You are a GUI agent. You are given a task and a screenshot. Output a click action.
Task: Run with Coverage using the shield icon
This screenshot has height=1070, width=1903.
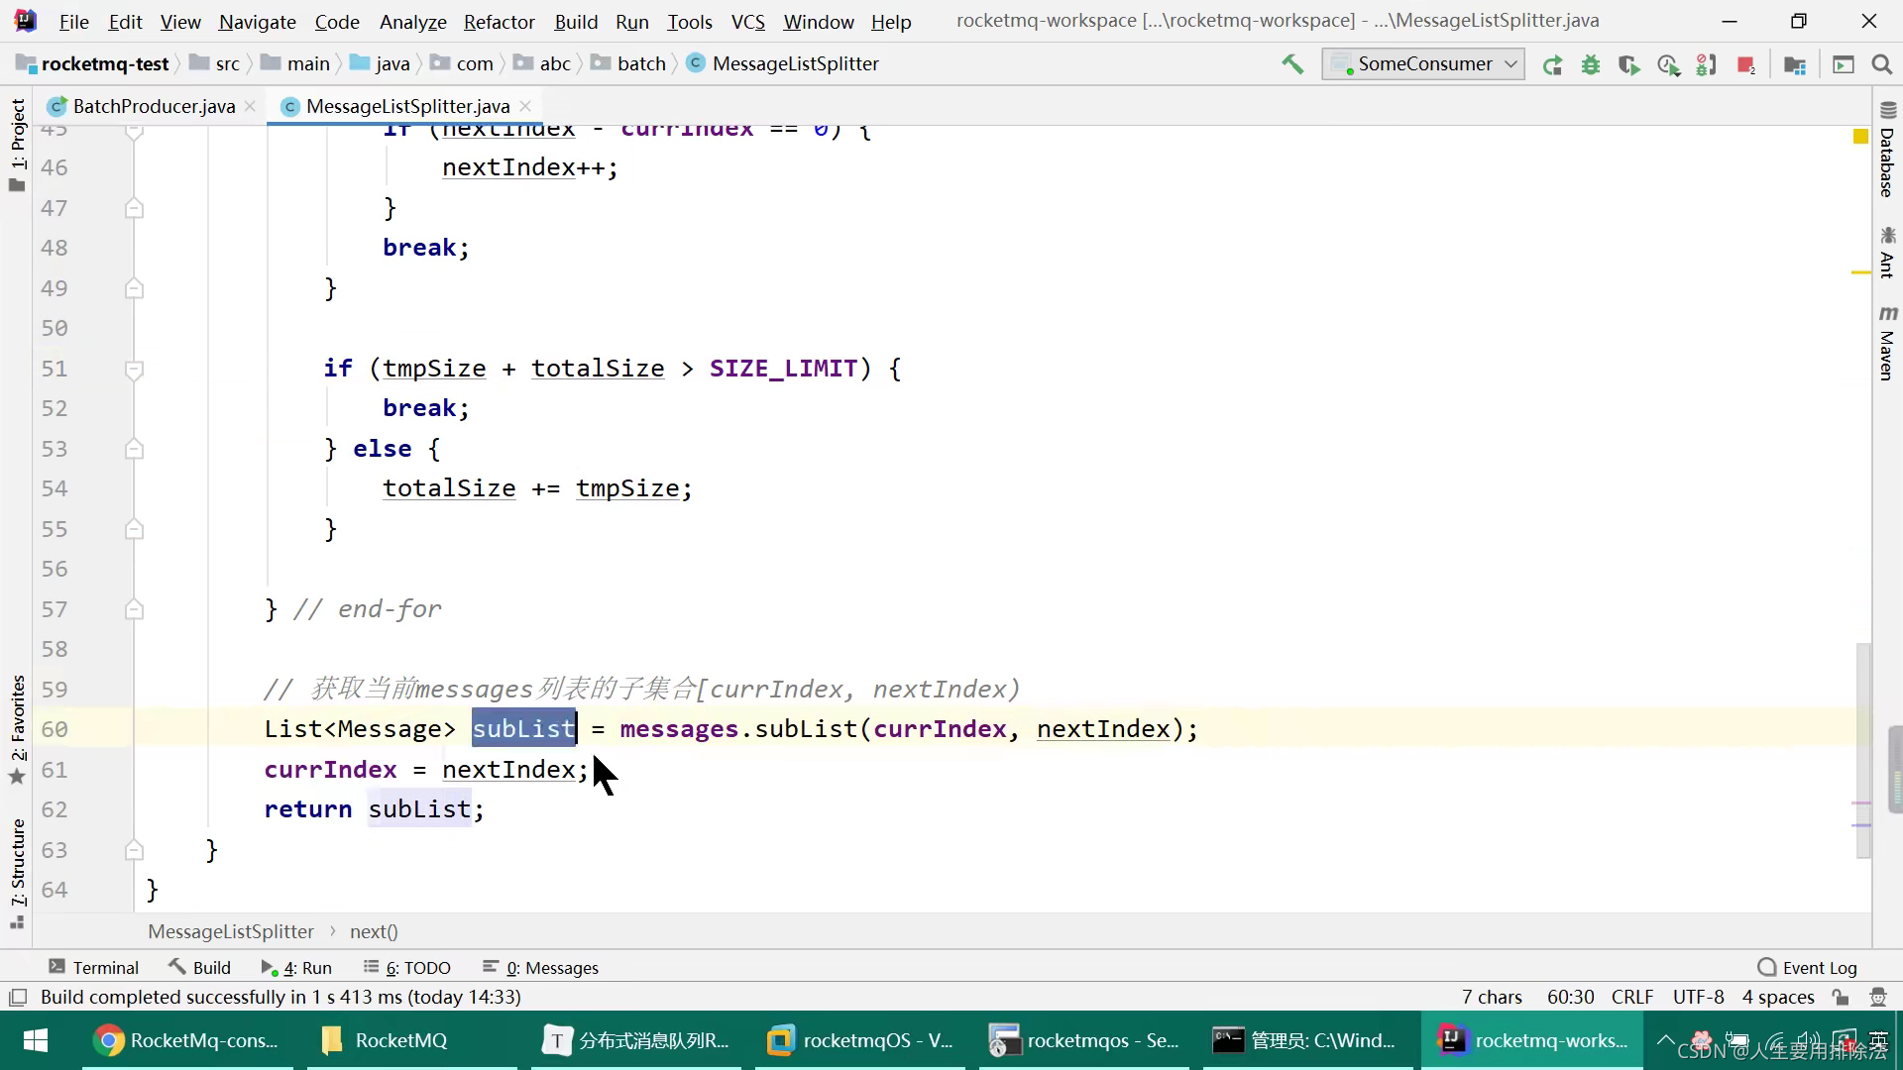tap(1628, 65)
